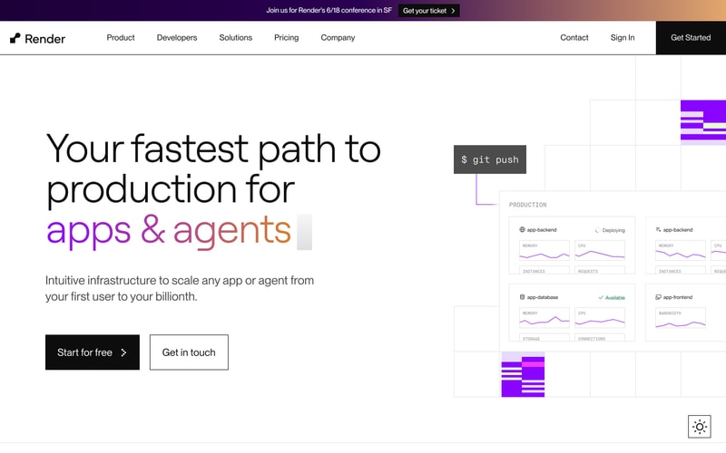Click the globe icon beside app-backend
Image resolution: width=726 pixels, height=453 pixels.
[523, 230]
